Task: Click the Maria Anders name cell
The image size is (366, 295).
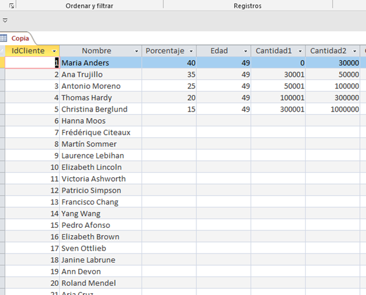Action: coord(101,63)
